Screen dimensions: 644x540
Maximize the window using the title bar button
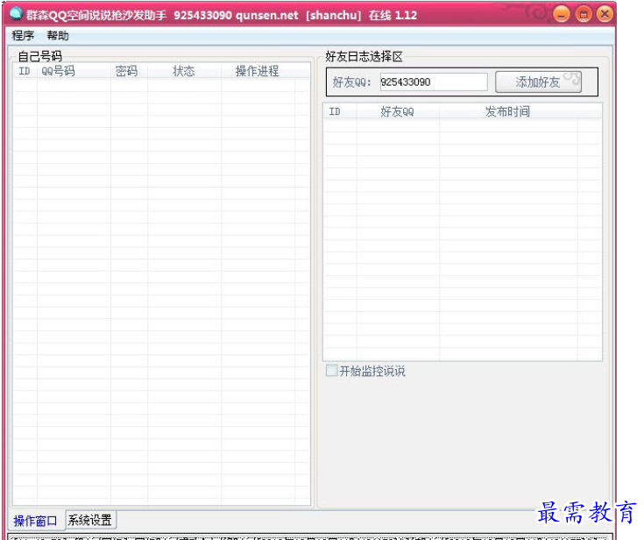pyautogui.click(x=584, y=14)
